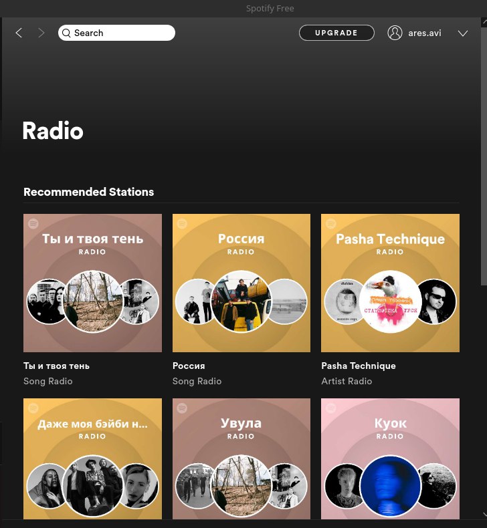
Task: Click the goose album circle on Pasha Technique
Action: (x=390, y=301)
